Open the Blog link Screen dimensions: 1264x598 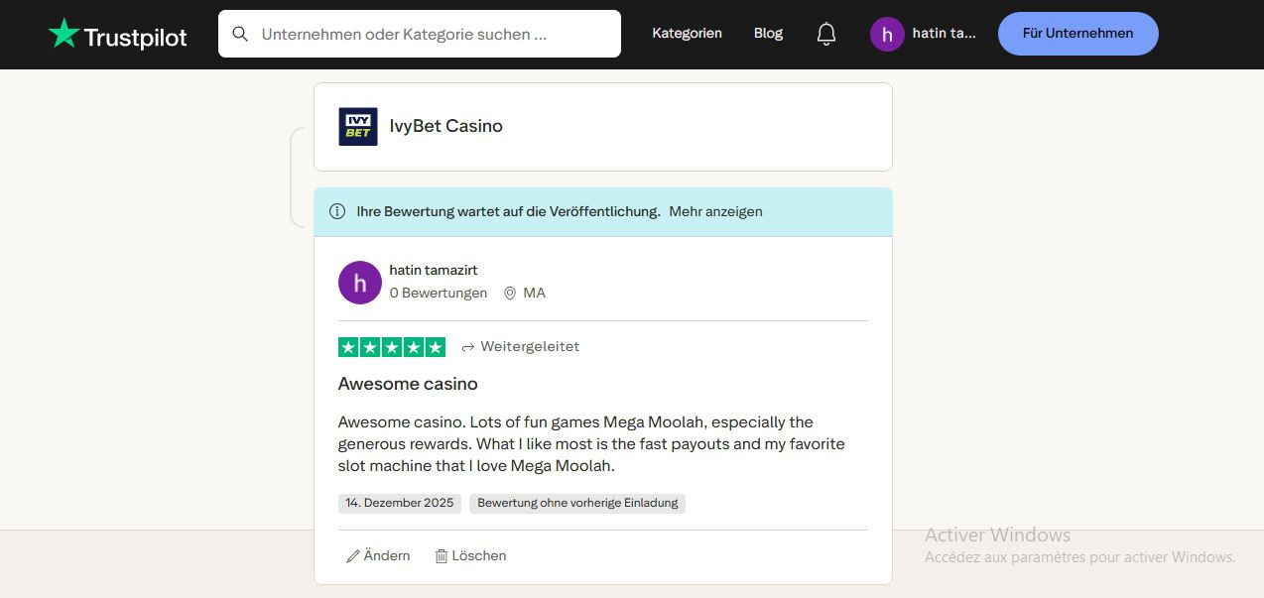pyautogui.click(x=768, y=33)
